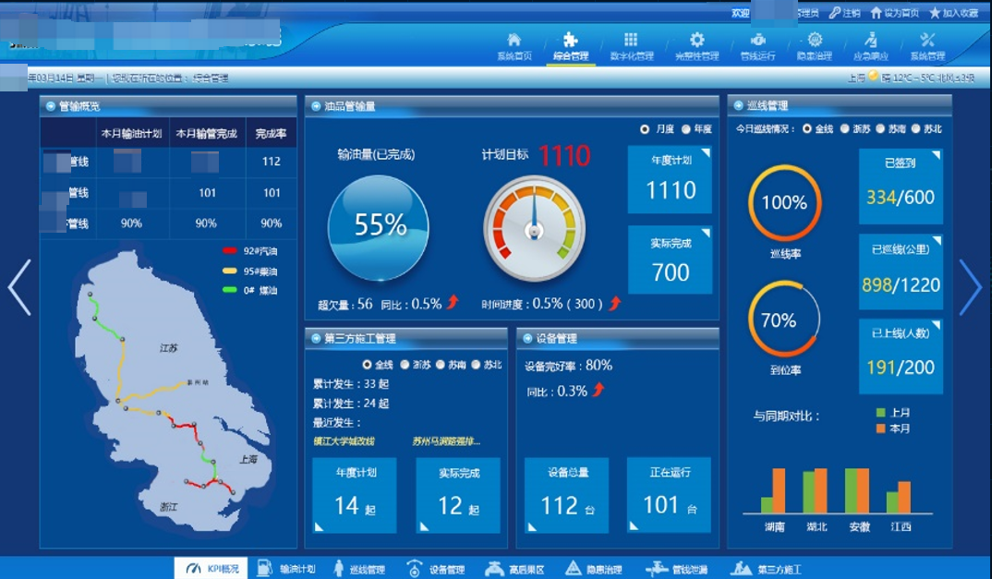Collapse the 设备管理 panel header arrow
The image size is (992, 579).
point(527,339)
